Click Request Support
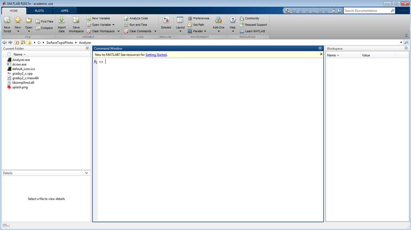 [253, 24]
